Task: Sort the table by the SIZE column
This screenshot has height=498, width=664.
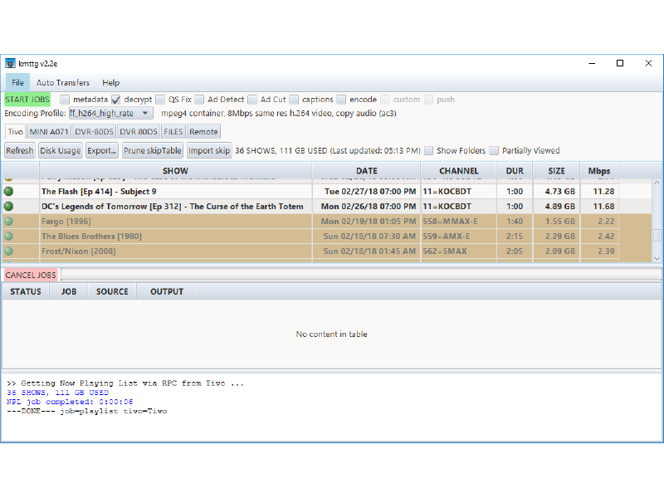Action: (555, 171)
